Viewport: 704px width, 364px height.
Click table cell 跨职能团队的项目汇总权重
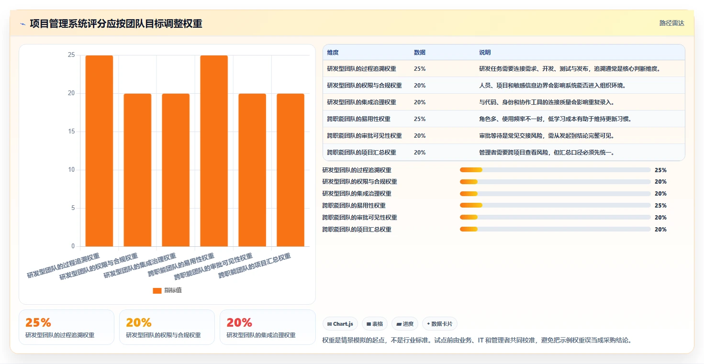[361, 153]
